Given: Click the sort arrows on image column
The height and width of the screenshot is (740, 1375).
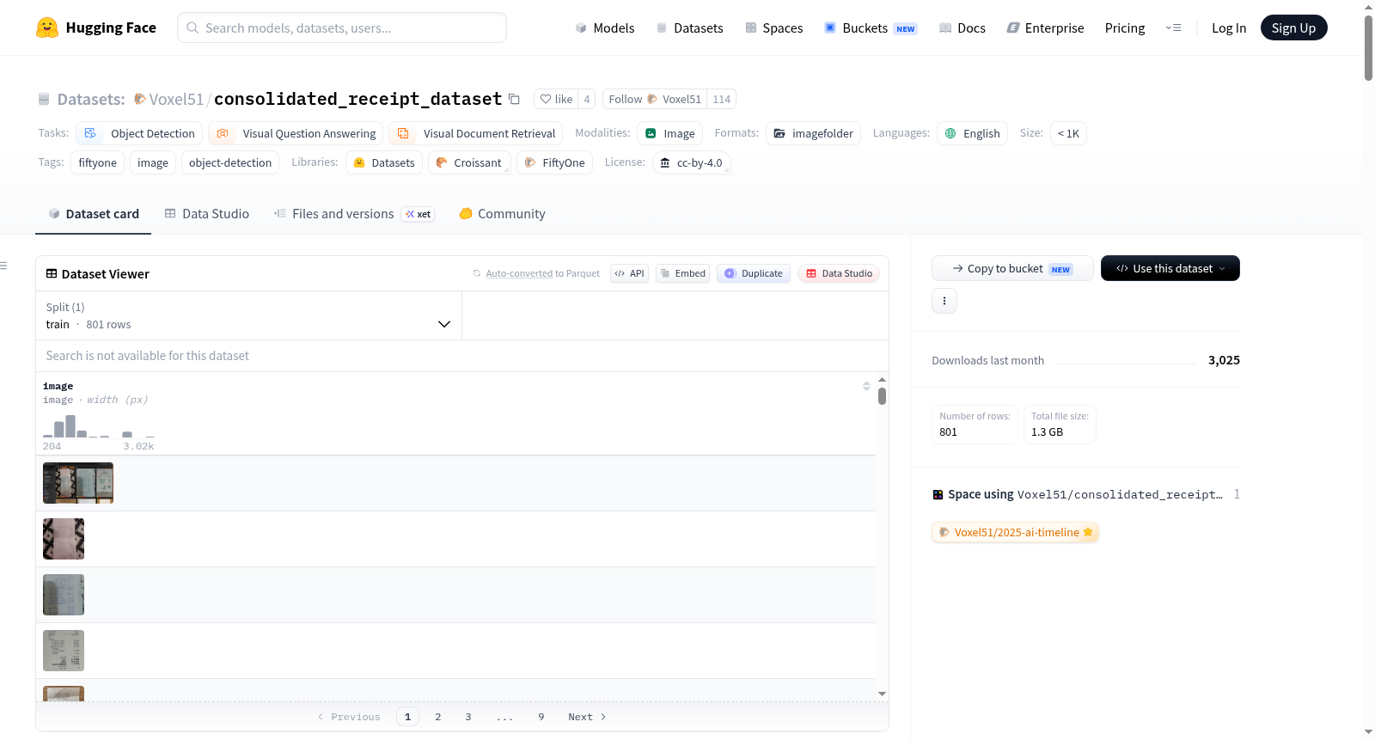Looking at the screenshot, I should coord(866,386).
